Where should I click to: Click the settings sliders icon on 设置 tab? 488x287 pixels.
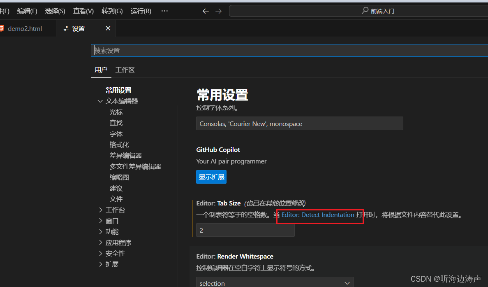pyautogui.click(x=65, y=28)
